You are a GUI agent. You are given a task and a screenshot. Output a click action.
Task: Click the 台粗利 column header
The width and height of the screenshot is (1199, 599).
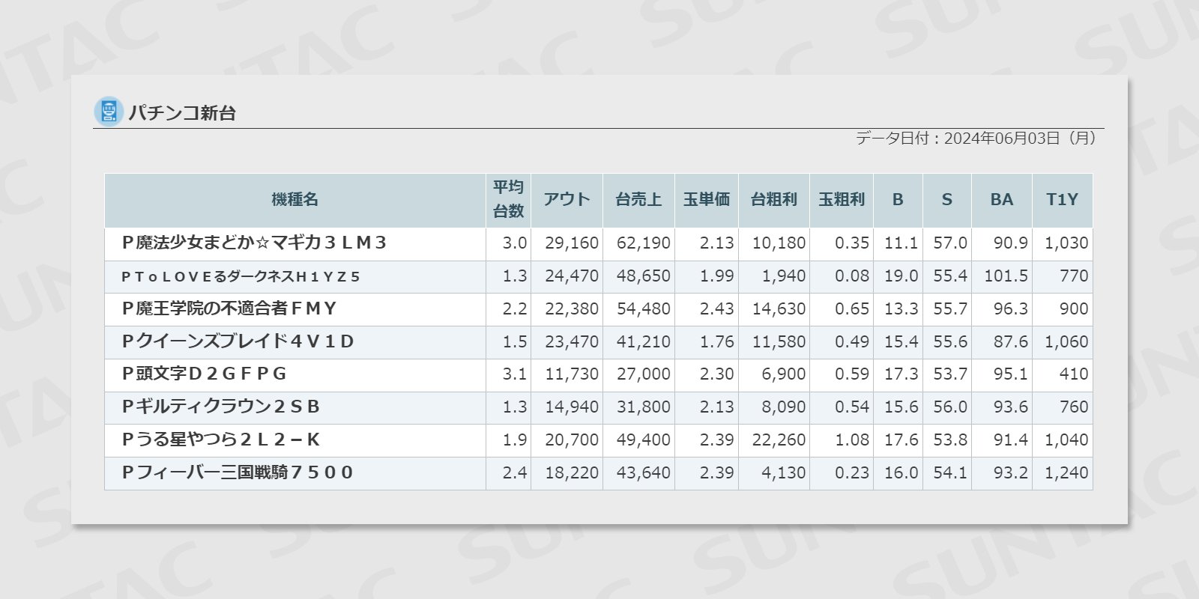point(774,200)
